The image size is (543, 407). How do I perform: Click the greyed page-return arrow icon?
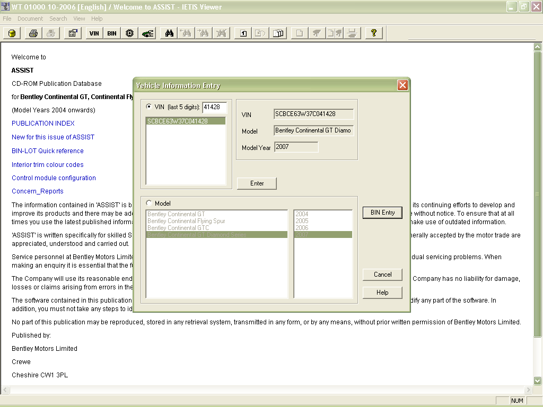click(x=260, y=33)
